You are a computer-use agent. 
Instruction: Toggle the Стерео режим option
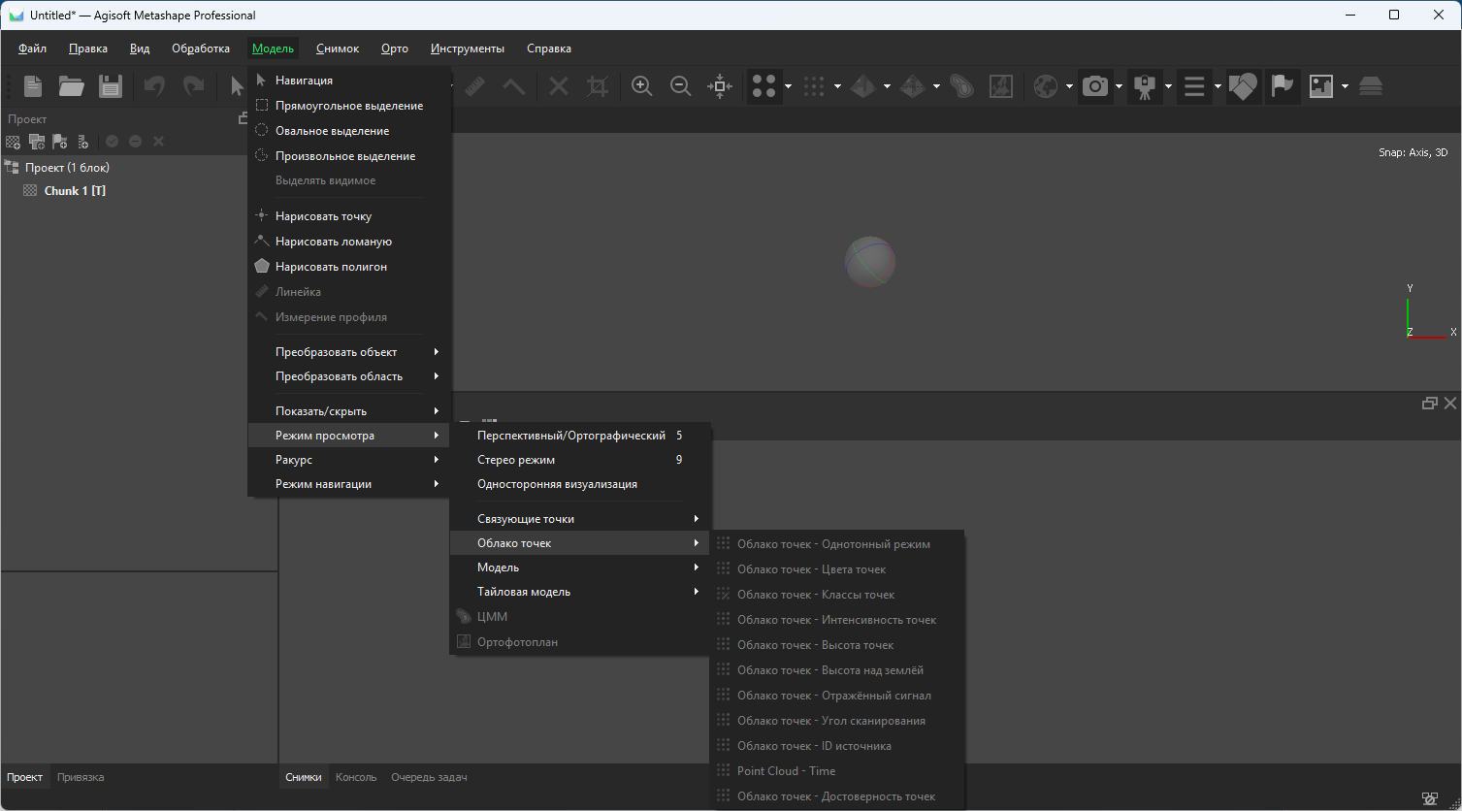point(516,460)
